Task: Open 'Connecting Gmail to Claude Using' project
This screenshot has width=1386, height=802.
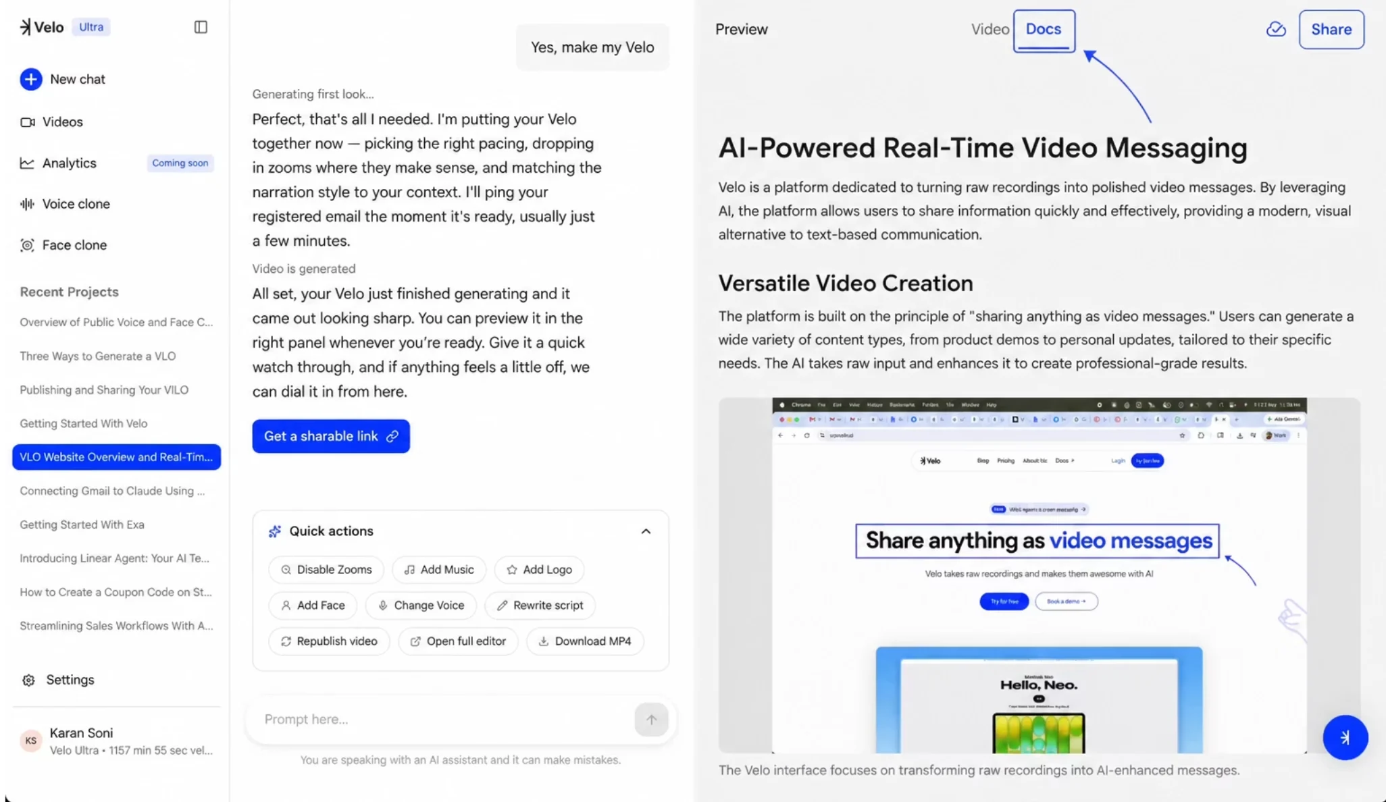Action: (x=112, y=491)
